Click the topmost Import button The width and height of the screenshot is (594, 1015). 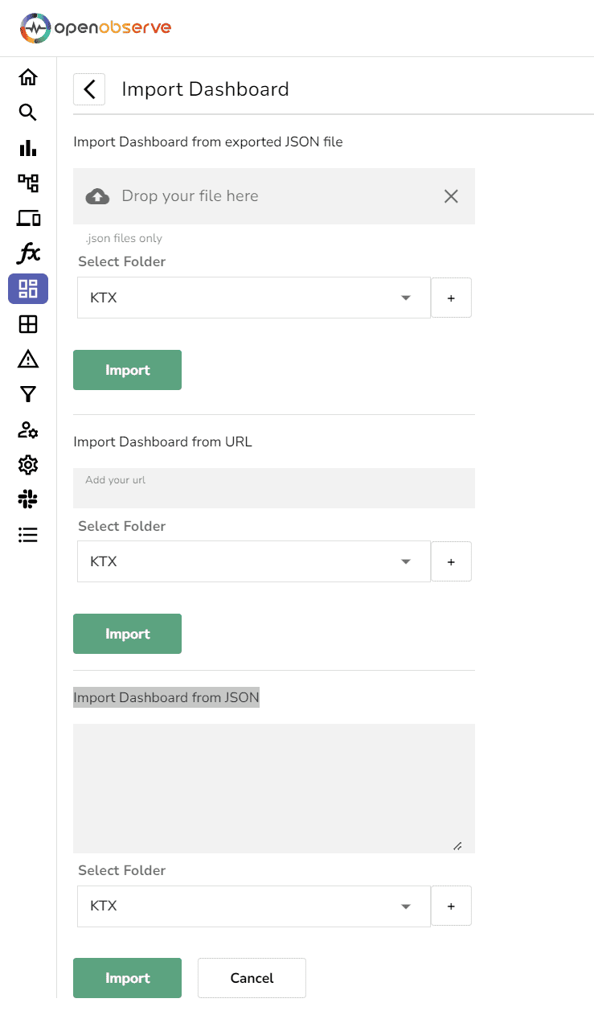tap(127, 370)
